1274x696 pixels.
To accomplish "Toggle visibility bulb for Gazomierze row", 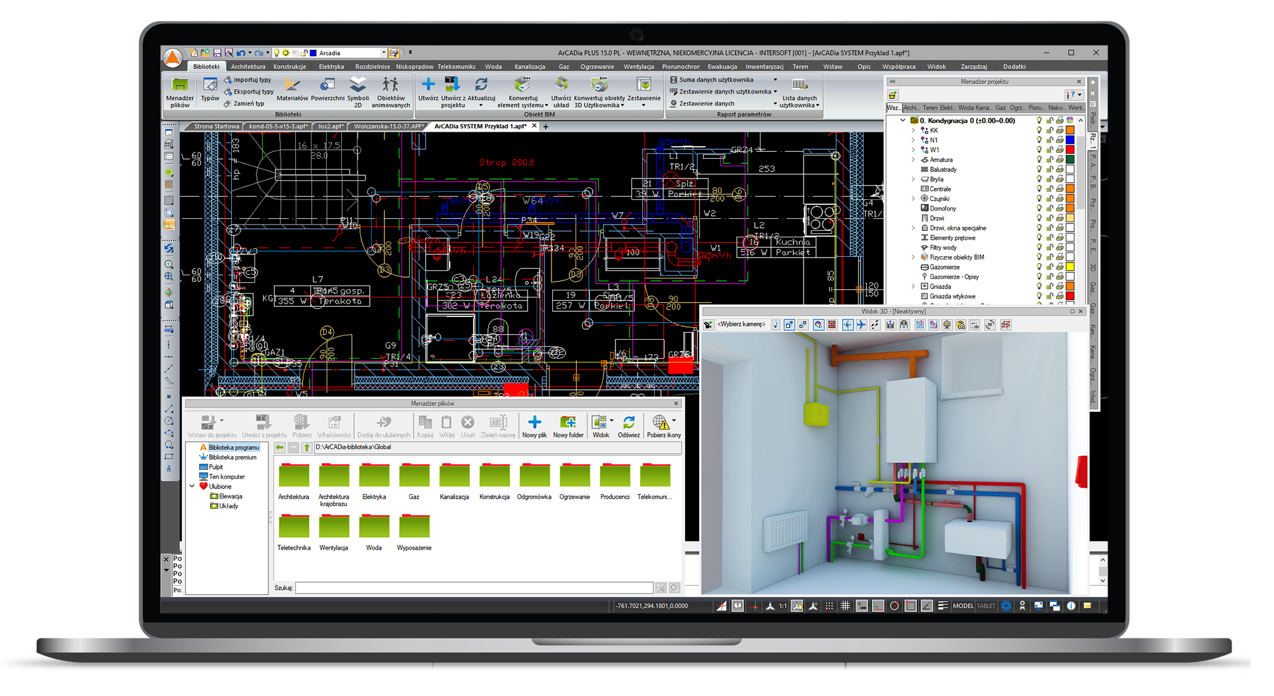I will (x=1039, y=267).
